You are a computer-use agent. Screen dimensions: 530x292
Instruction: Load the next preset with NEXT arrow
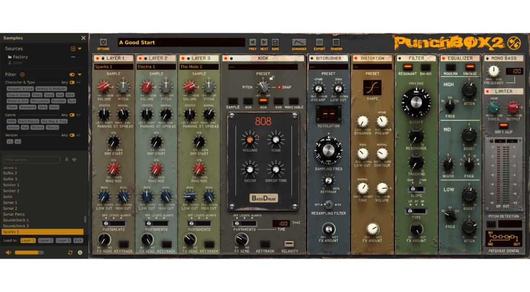[264, 42]
